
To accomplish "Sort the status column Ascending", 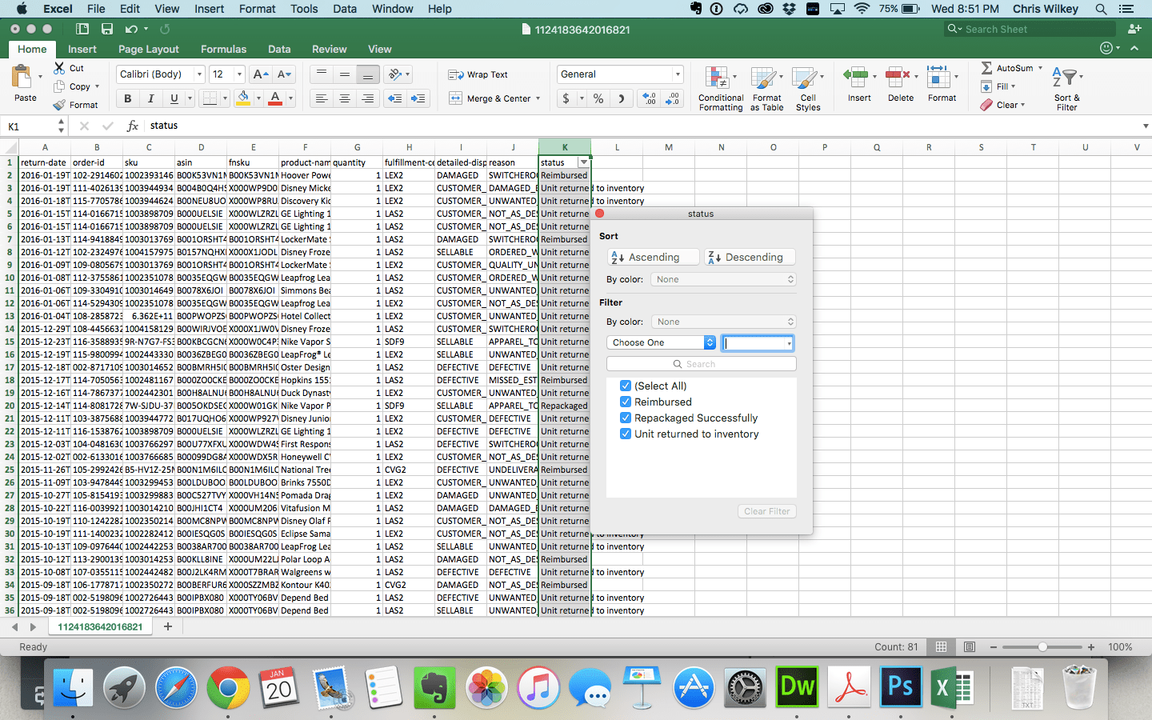I will click(x=652, y=257).
